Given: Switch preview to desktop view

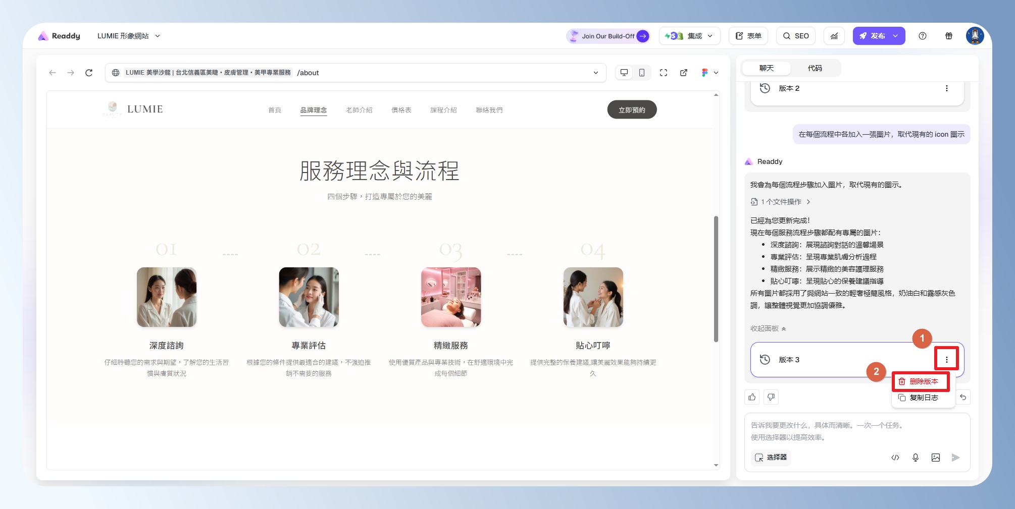Looking at the screenshot, I should (x=624, y=73).
